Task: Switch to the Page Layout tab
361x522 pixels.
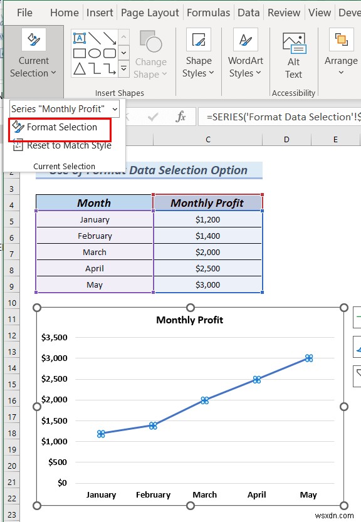Action: [x=150, y=13]
